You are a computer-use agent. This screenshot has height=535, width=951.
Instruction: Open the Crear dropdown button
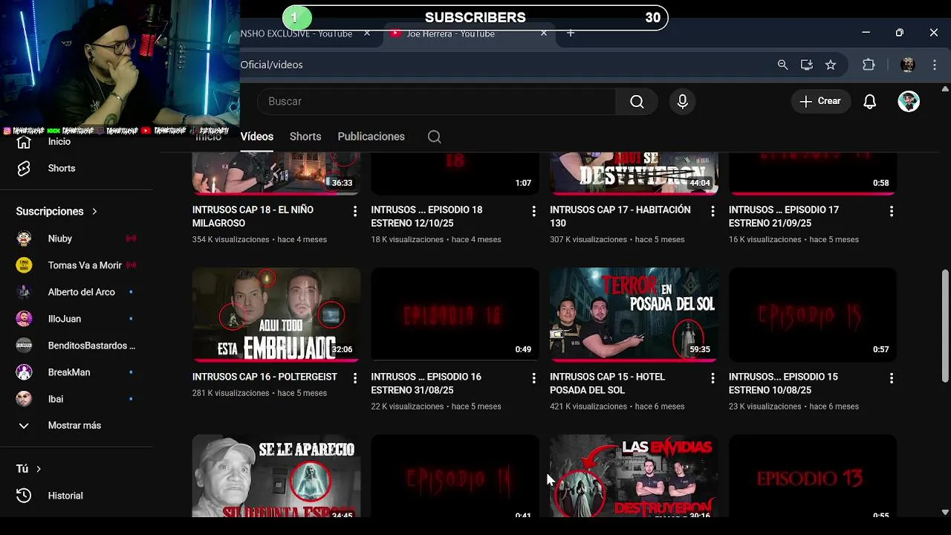click(x=820, y=101)
